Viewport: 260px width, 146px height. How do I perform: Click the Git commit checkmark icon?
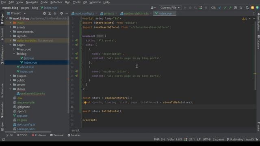[x=225, y=8]
